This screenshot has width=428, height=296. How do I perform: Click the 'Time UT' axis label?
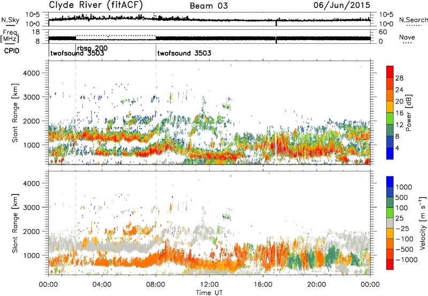(x=209, y=293)
